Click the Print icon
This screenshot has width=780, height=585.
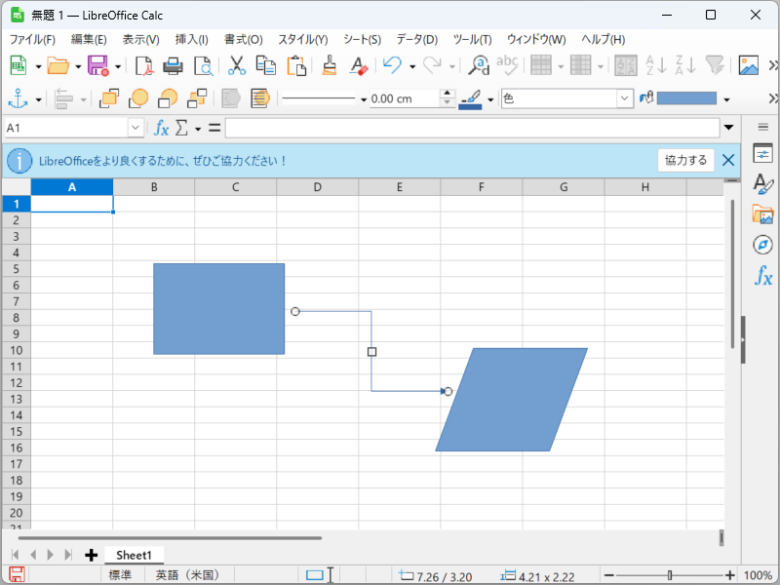tap(173, 65)
